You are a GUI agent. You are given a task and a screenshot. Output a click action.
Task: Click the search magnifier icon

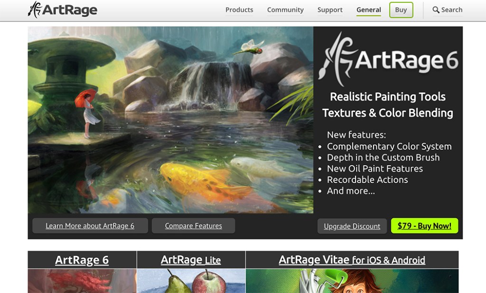pyautogui.click(x=436, y=10)
